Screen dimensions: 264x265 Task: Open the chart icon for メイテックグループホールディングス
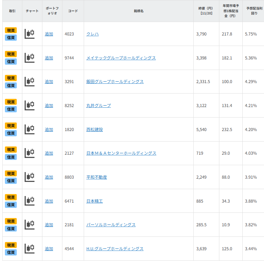tap(30, 58)
